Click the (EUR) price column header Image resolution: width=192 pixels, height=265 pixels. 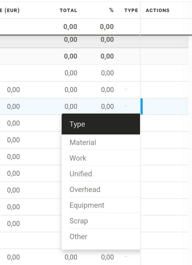[x=10, y=10]
